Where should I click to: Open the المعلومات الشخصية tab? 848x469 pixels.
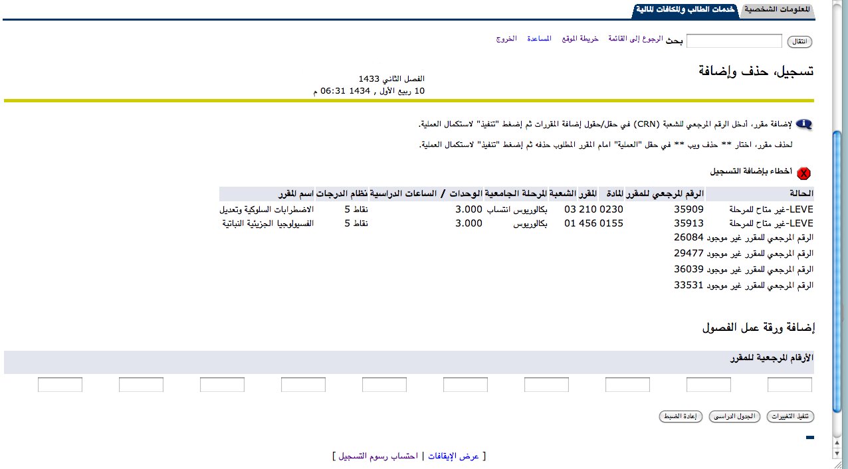pyautogui.click(x=777, y=9)
